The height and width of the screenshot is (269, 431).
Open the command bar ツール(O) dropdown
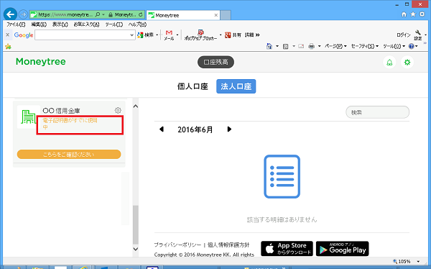(394, 46)
